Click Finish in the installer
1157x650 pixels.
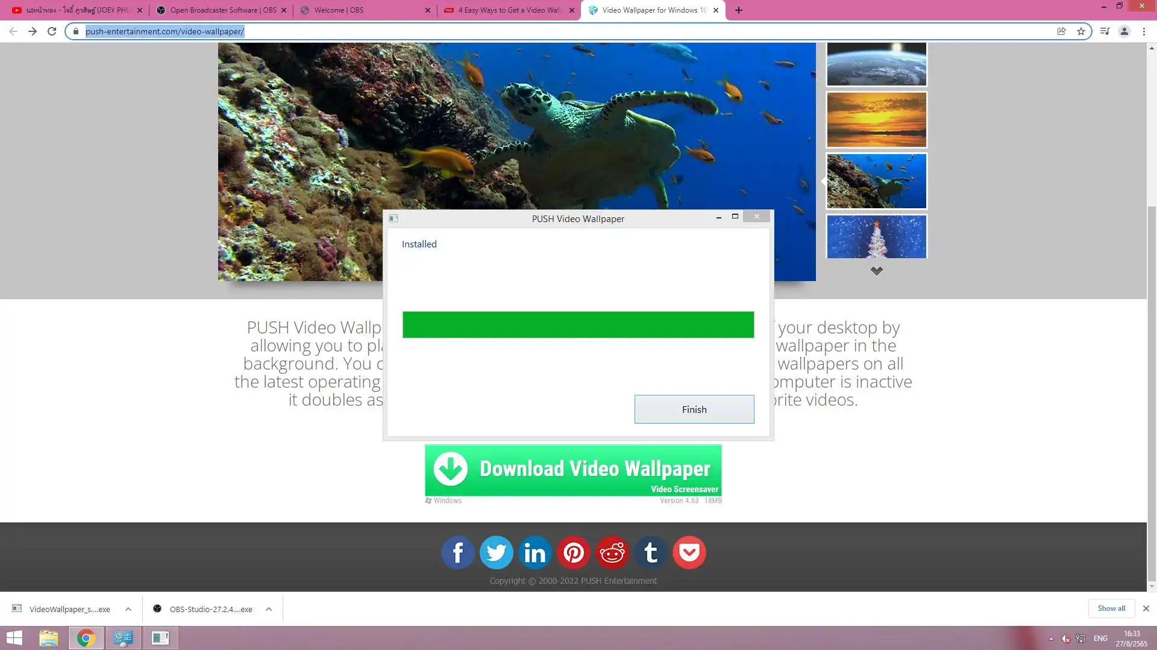click(x=694, y=409)
